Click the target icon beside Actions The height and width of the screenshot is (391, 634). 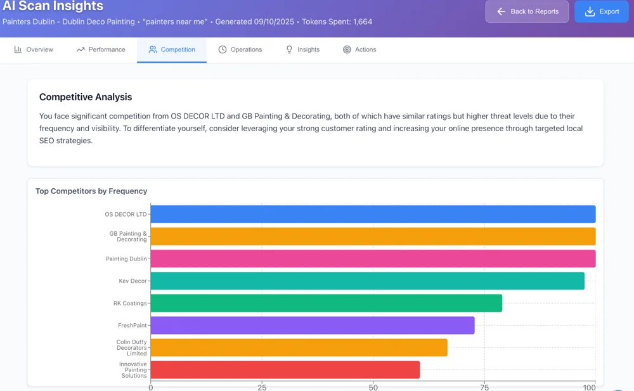coord(347,49)
